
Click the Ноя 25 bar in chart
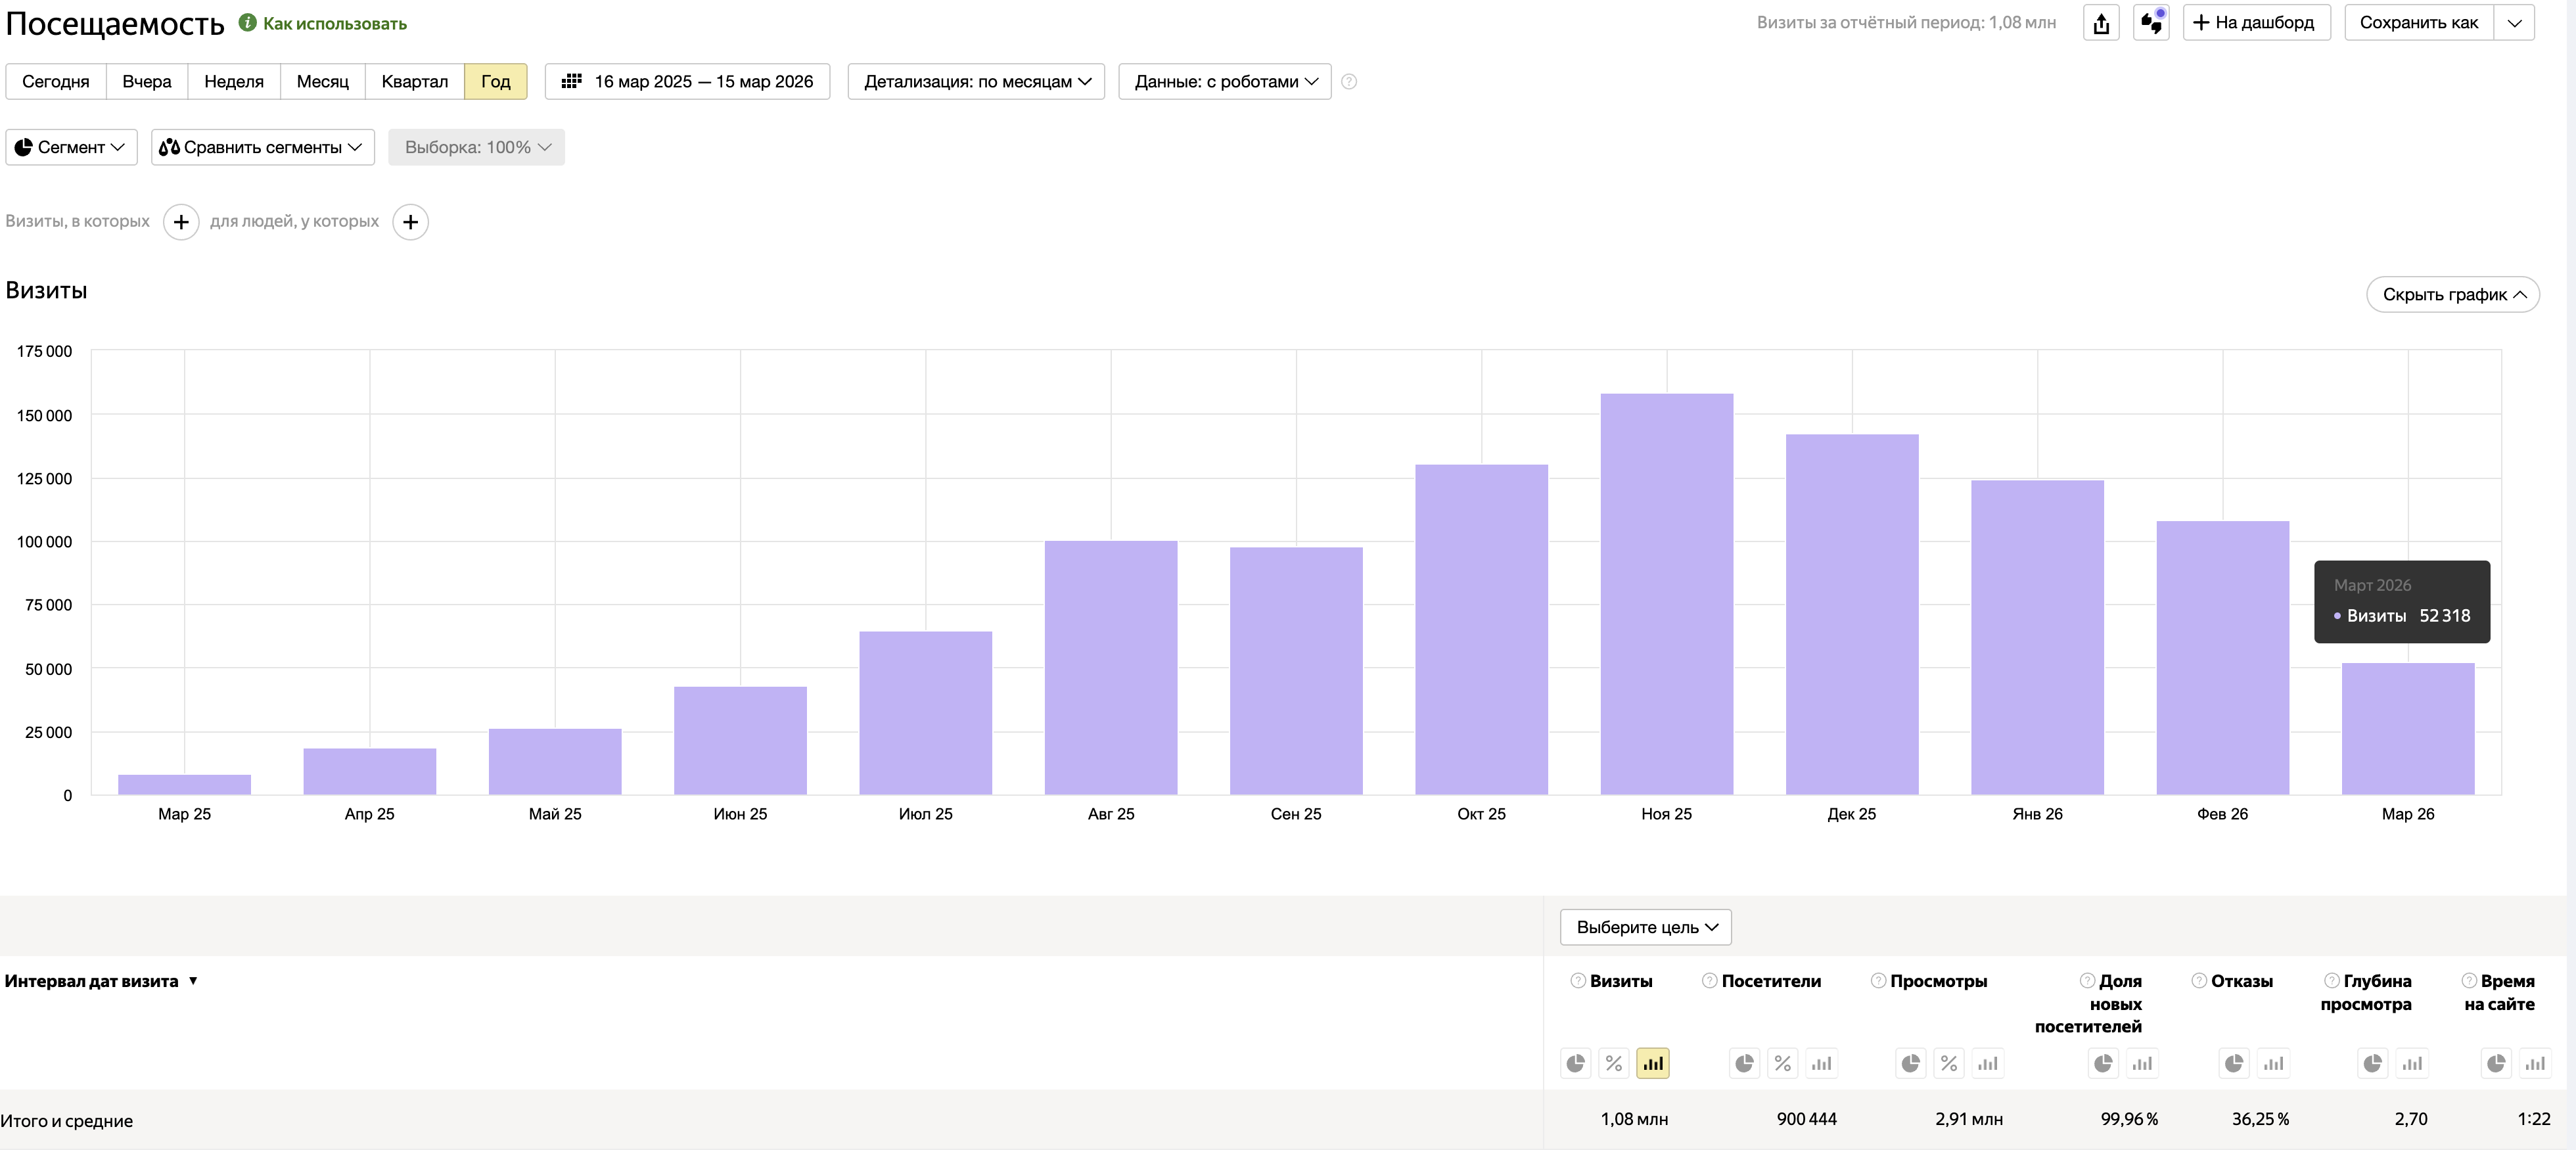pyautogui.click(x=1666, y=595)
